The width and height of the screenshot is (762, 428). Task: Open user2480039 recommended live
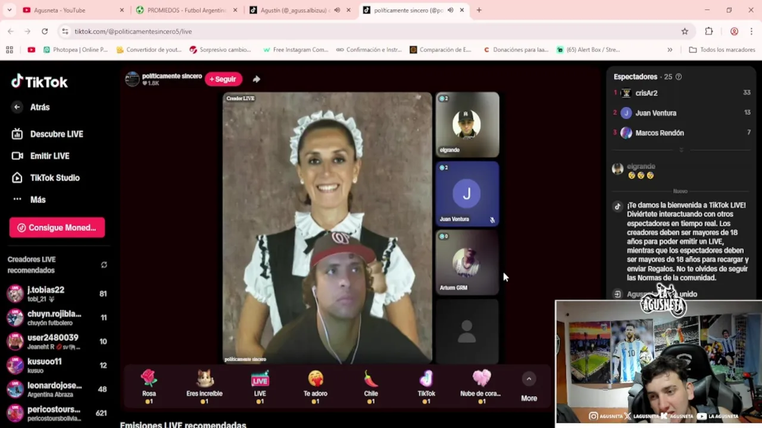tap(57, 341)
